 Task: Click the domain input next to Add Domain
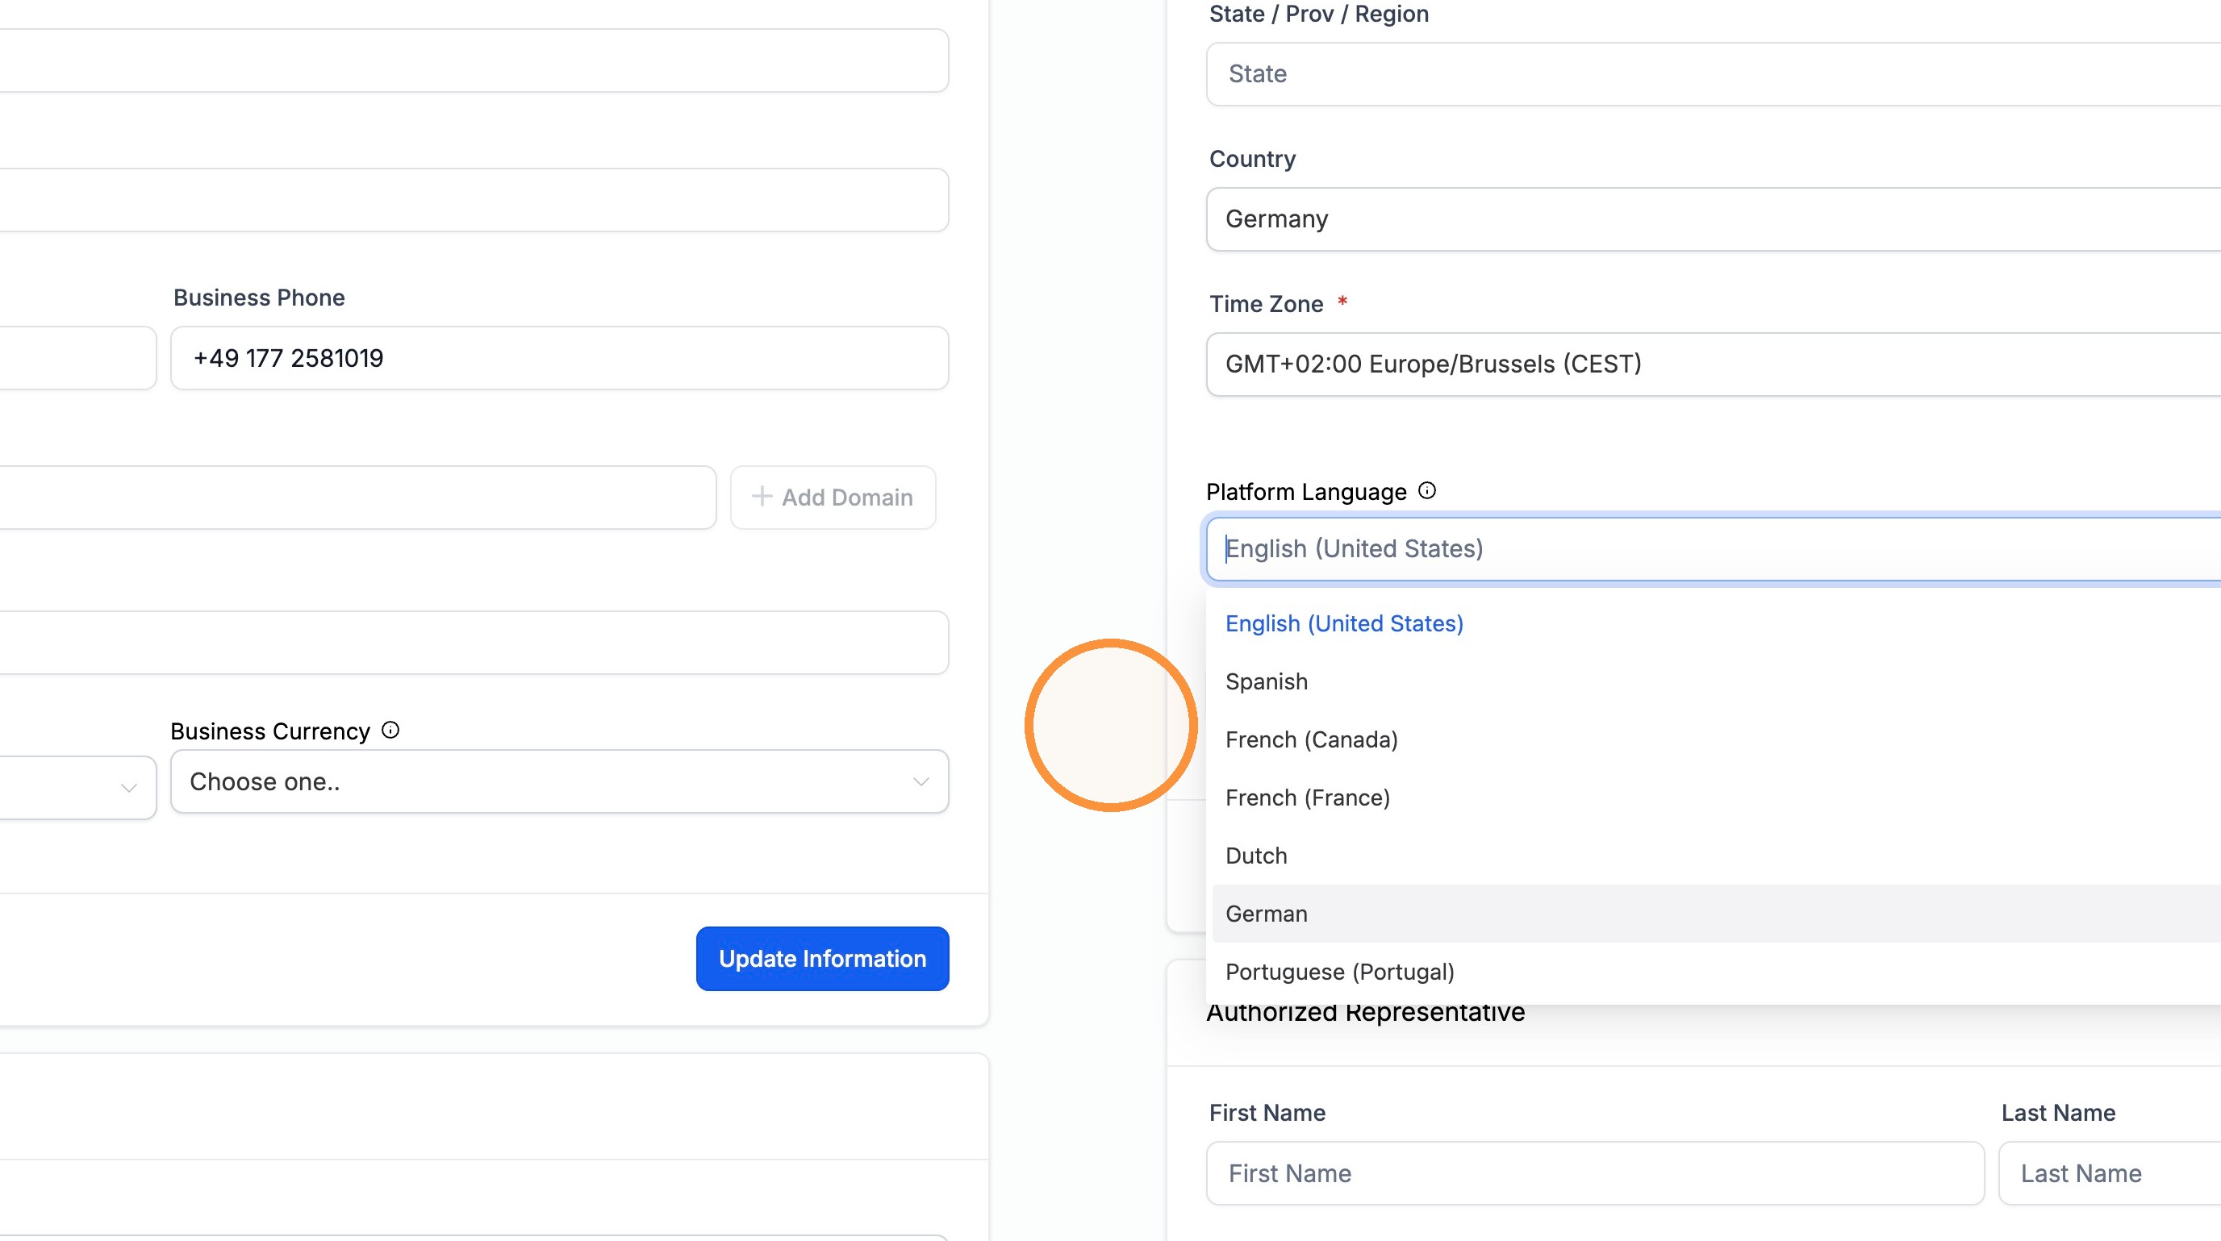[x=358, y=498]
